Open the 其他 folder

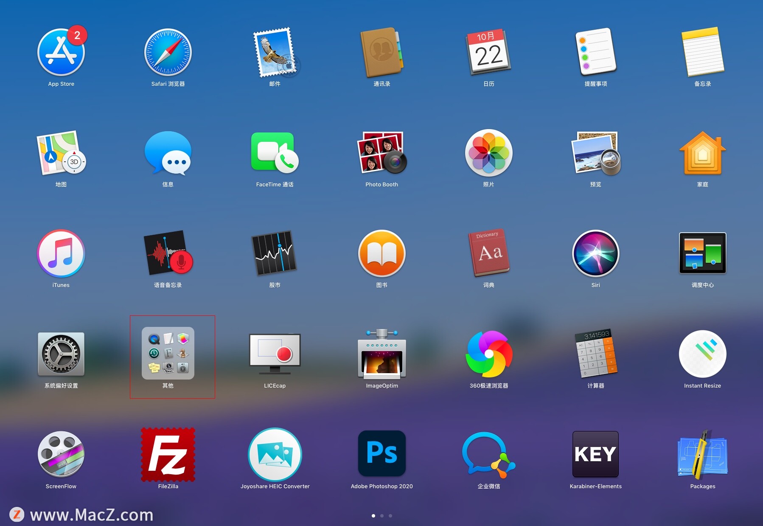(168, 353)
